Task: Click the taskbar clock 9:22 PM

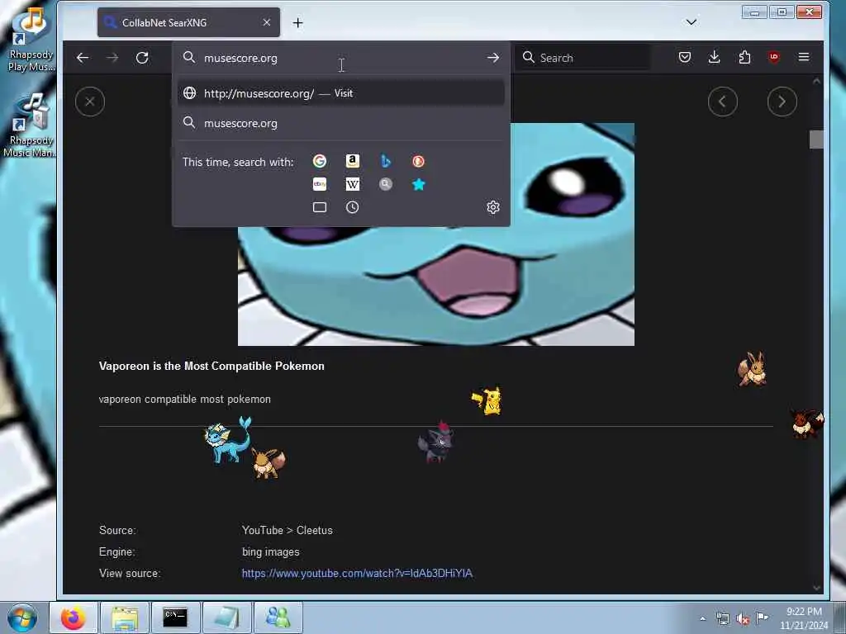Action: tap(804, 618)
